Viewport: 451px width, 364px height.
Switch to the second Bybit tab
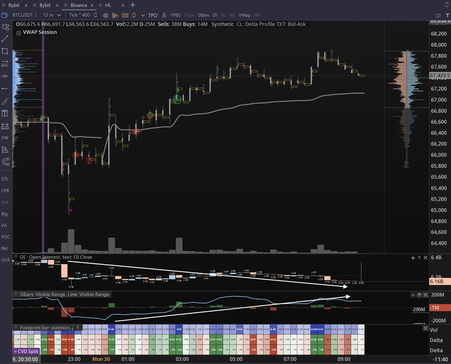tap(45, 5)
